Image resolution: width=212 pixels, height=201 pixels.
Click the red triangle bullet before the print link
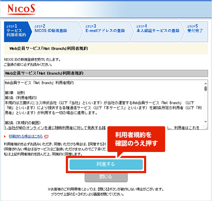[x=5, y=136]
